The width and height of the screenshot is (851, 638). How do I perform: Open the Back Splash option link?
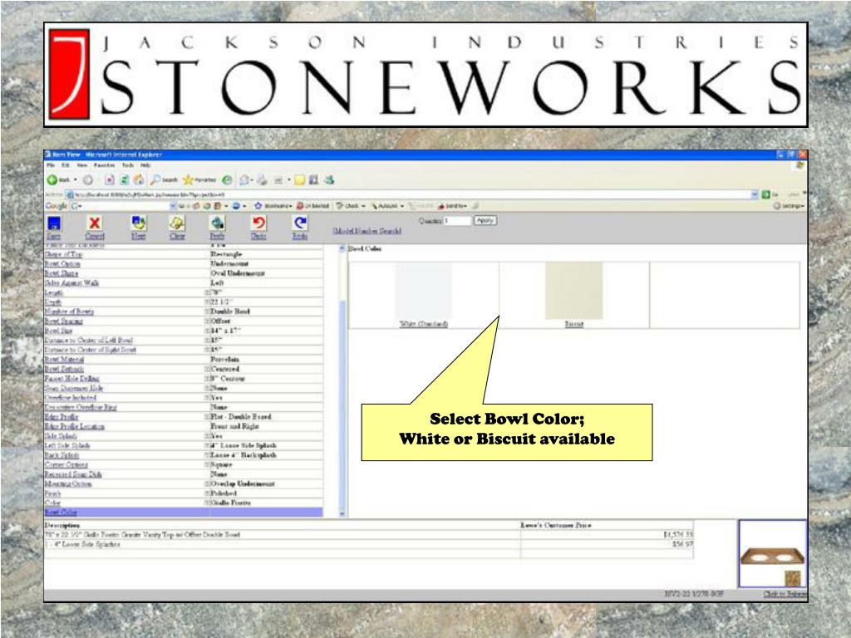(x=61, y=455)
